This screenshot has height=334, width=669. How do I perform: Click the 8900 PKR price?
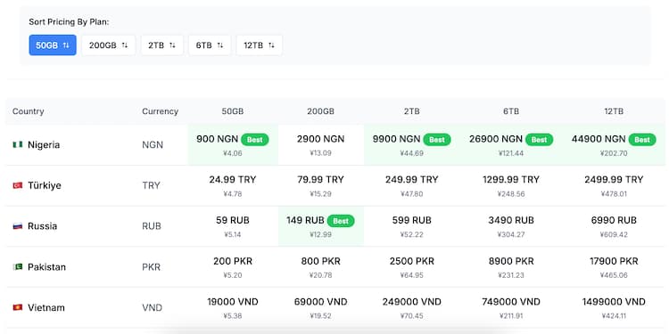click(511, 261)
